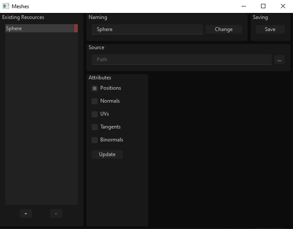Click the plus button to add resource
Screen dimensions: 293x229
click(26, 213)
